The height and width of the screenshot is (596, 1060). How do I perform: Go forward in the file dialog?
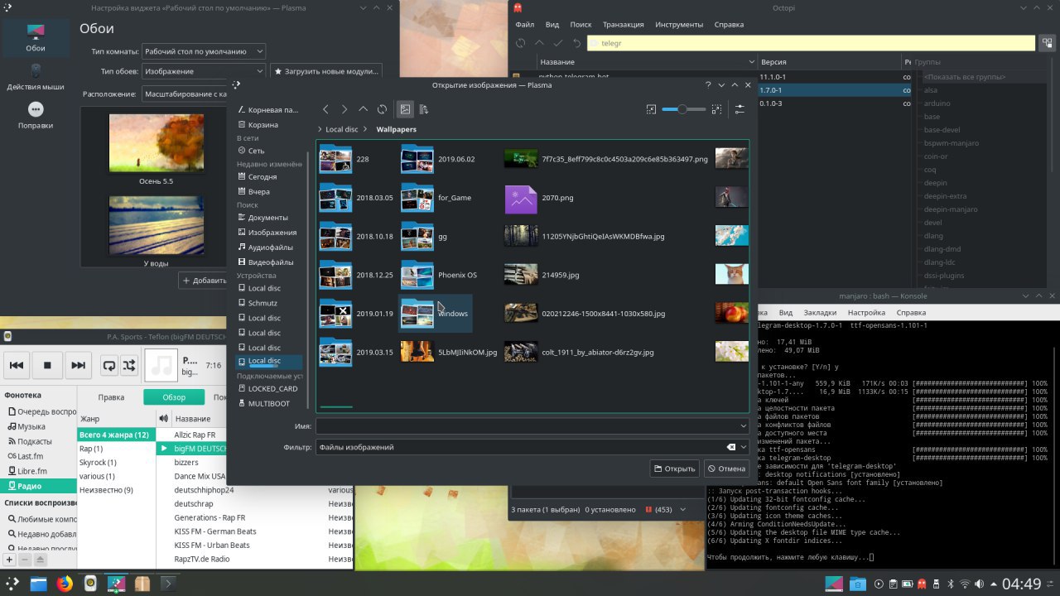coord(344,109)
